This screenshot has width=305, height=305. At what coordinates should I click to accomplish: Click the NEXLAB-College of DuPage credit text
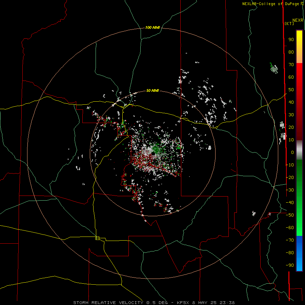272,4
